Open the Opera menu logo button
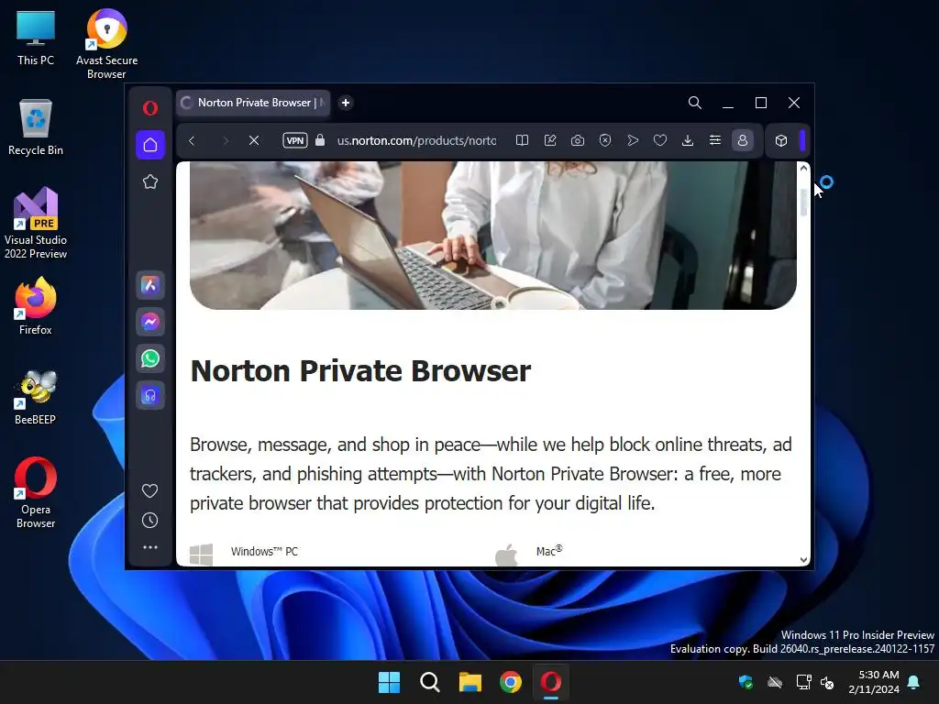This screenshot has height=704, width=939. point(150,108)
